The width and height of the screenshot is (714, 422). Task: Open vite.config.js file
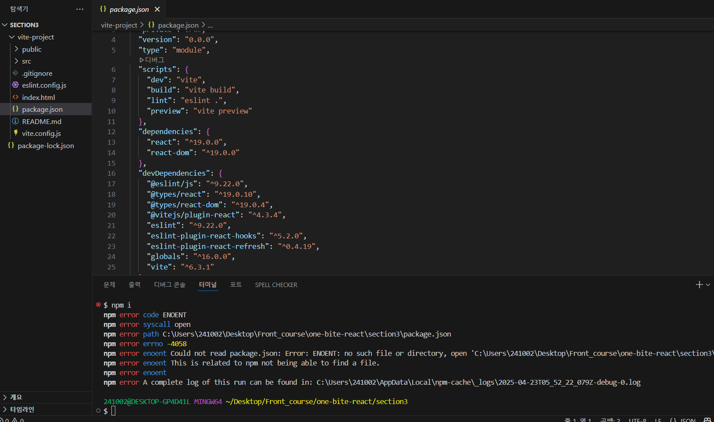42,134
